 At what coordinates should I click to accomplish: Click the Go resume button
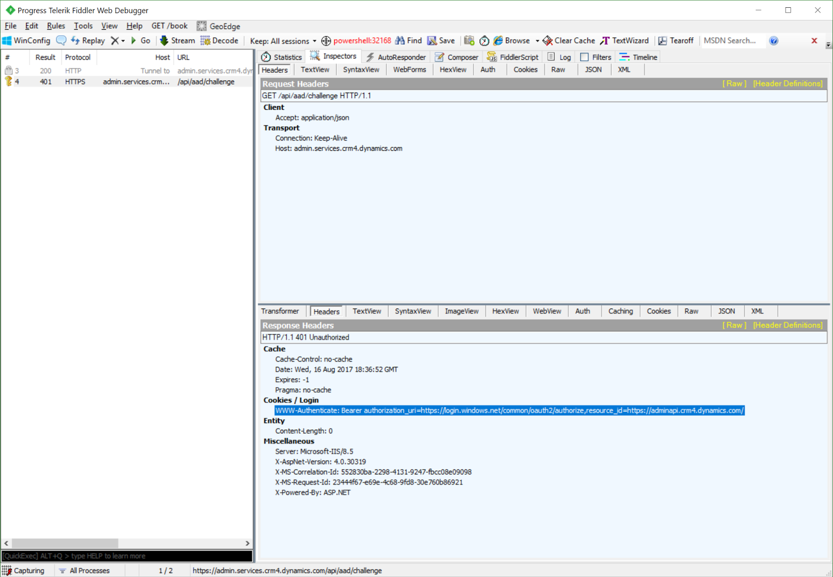pos(141,41)
